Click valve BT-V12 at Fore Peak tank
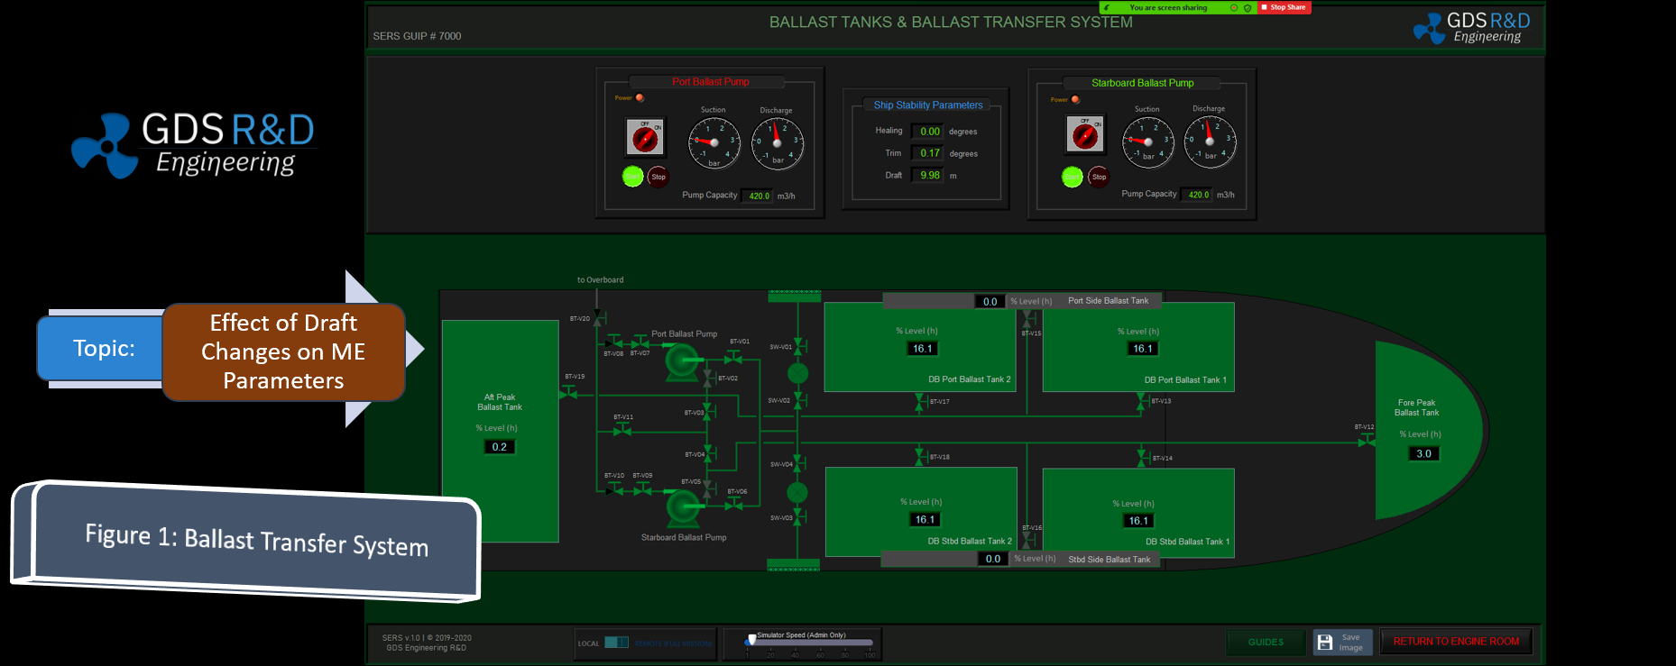 pyautogui.click(x=1367, y=441)
